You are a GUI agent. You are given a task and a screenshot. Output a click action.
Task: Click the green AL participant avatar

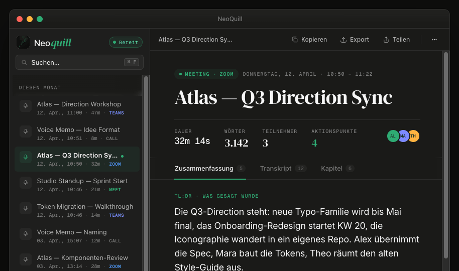click(393, 136)
